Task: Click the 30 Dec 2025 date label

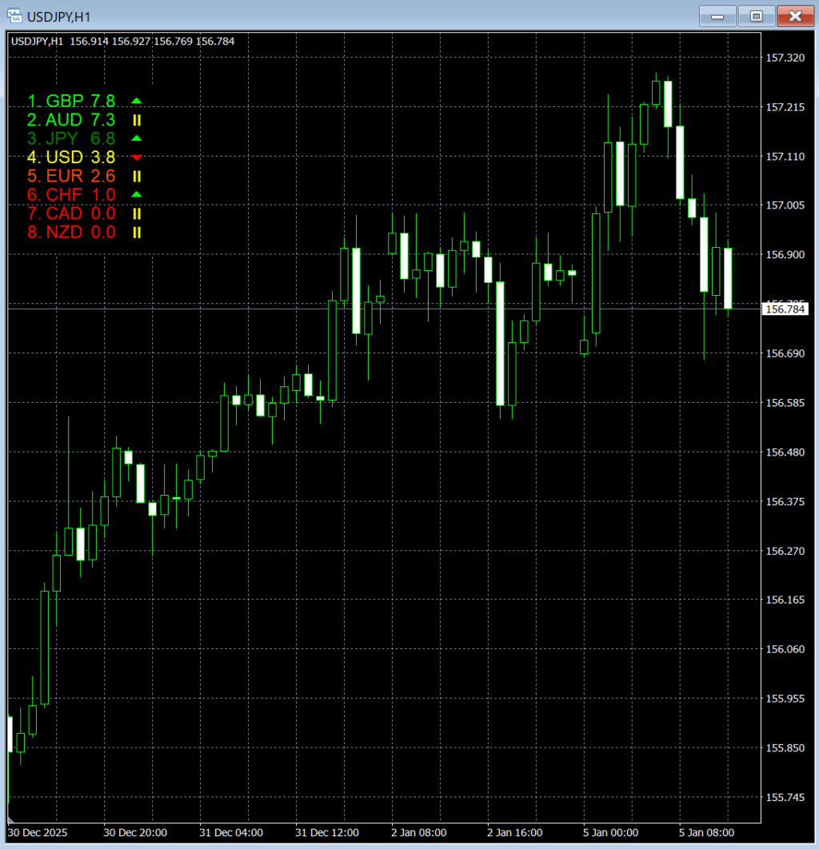Action: pos(38,832)
